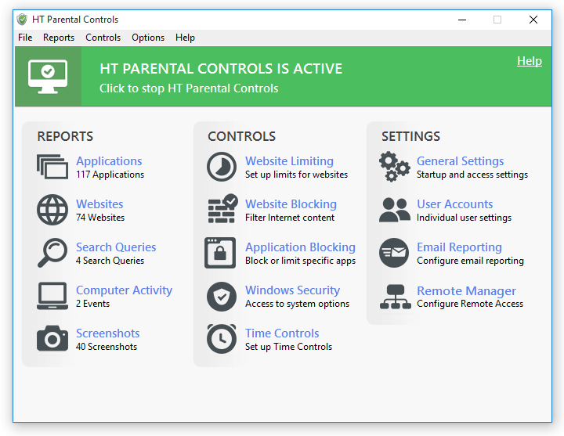564x436 pixels.
Task: Close the HT Parental Controls window
Action: tap(533, 20)
